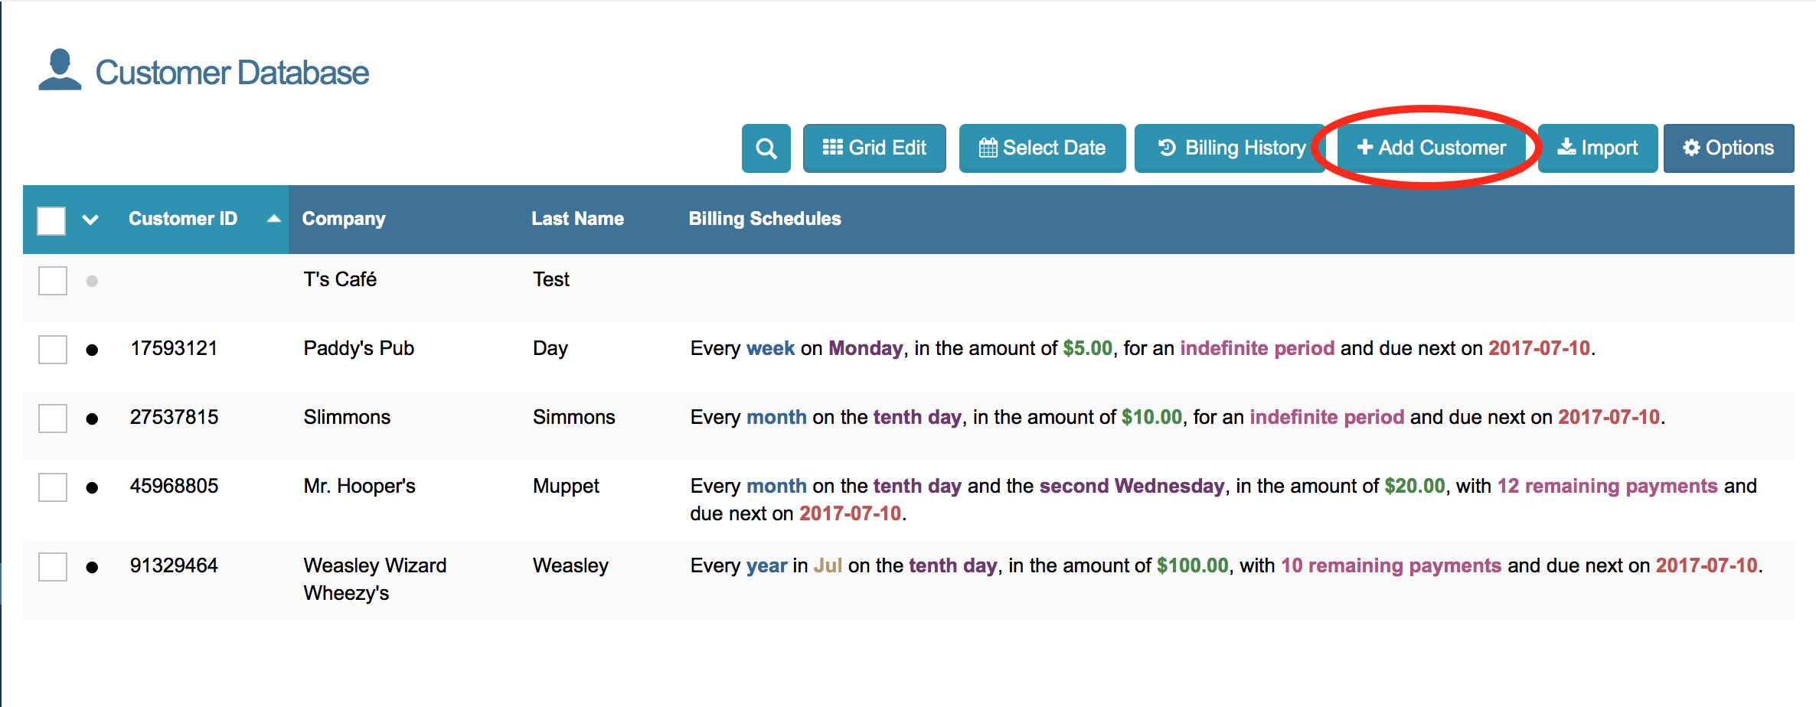Click the gray status dot for T's Café

point(92,282)
